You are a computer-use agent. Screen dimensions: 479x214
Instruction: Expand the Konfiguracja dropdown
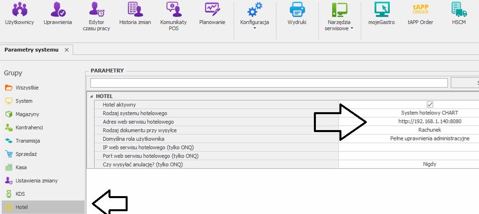click(x=254, y=28)
